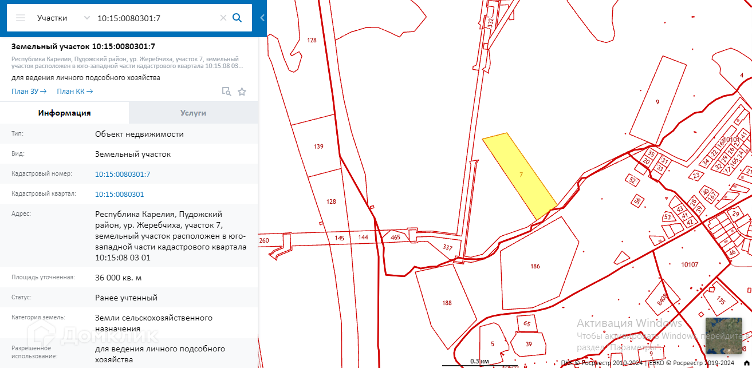Switch to Услуги tab
752x368 pixels.
click(194, 113)
